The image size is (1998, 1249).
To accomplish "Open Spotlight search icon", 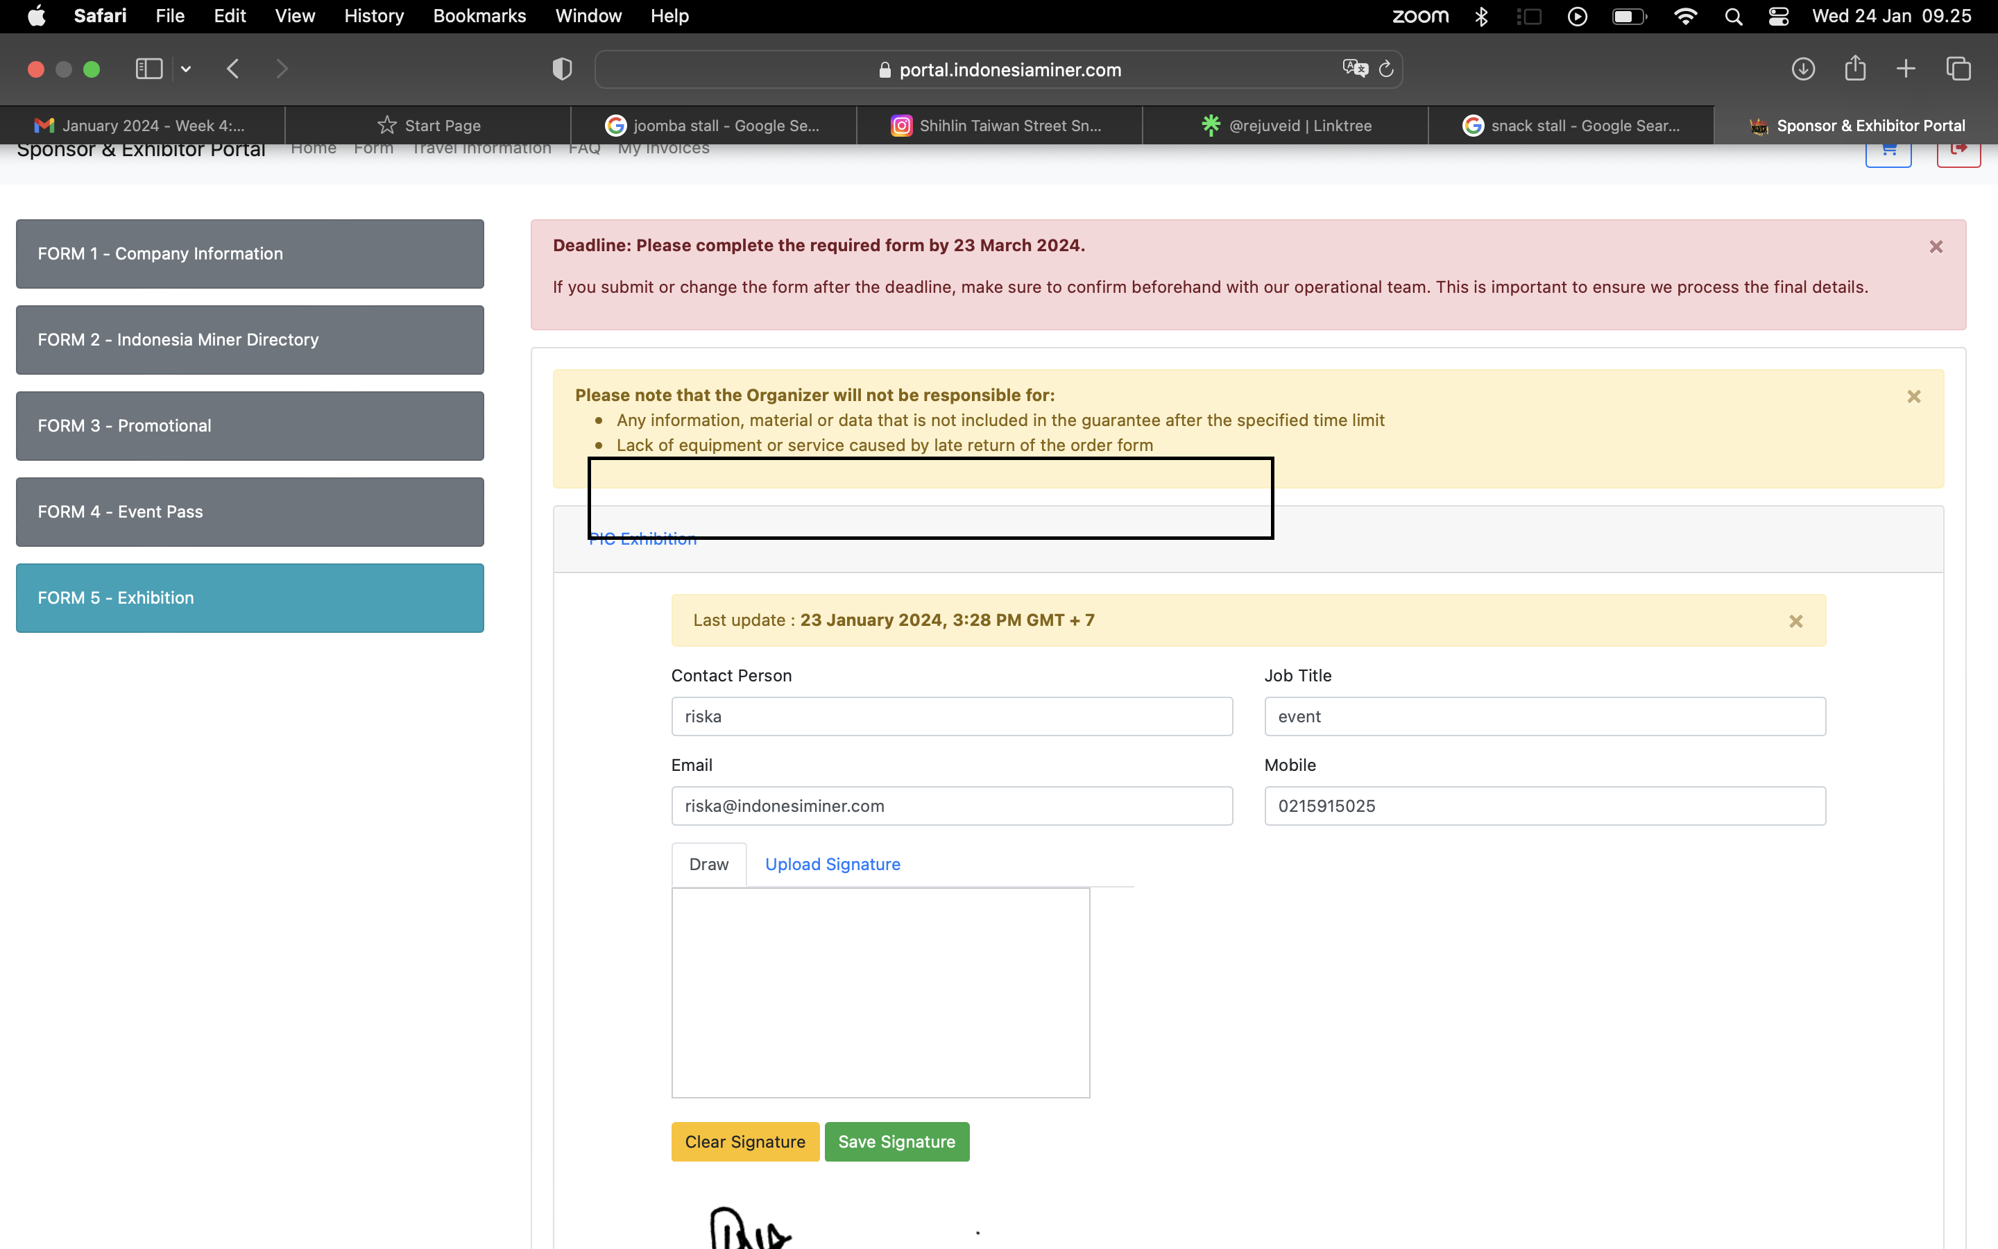I will pos(1733,17).
